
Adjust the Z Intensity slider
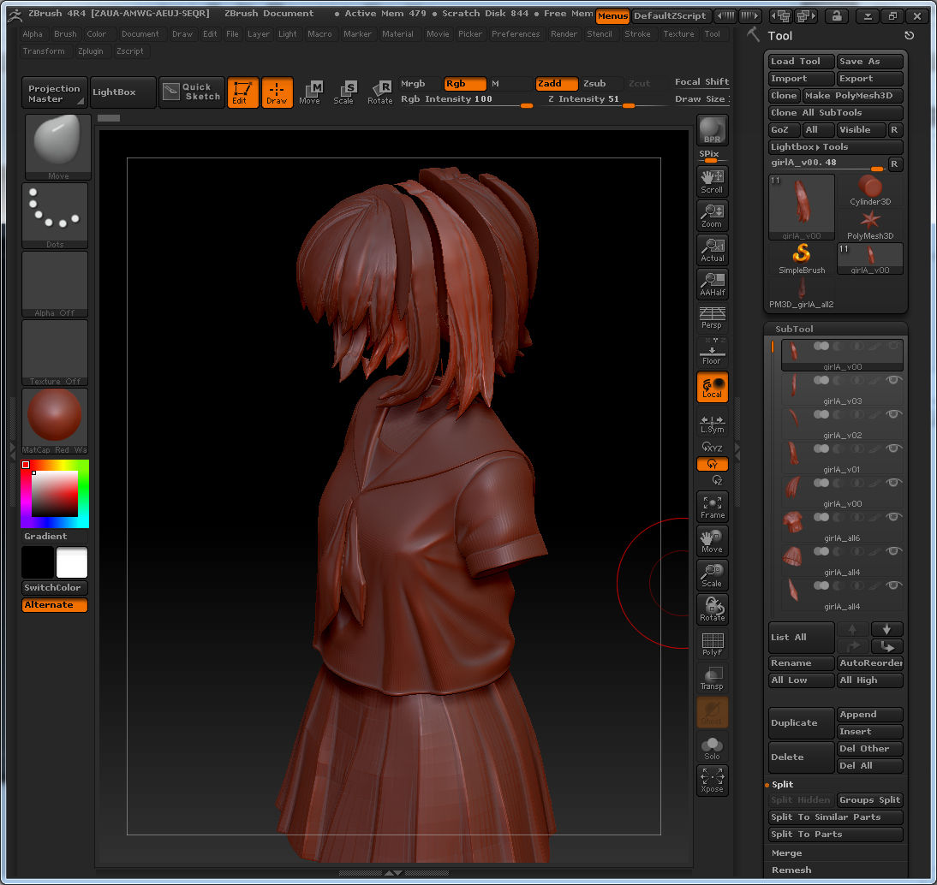[x=600, y=98]
